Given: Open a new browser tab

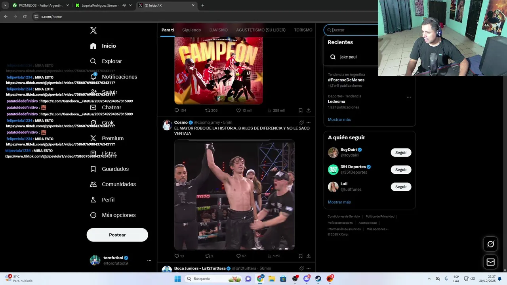Looking at the screenshot, I should [203, 6].
